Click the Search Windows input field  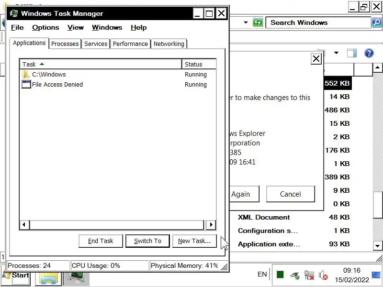pyautogui.click(x=318, y=22)
